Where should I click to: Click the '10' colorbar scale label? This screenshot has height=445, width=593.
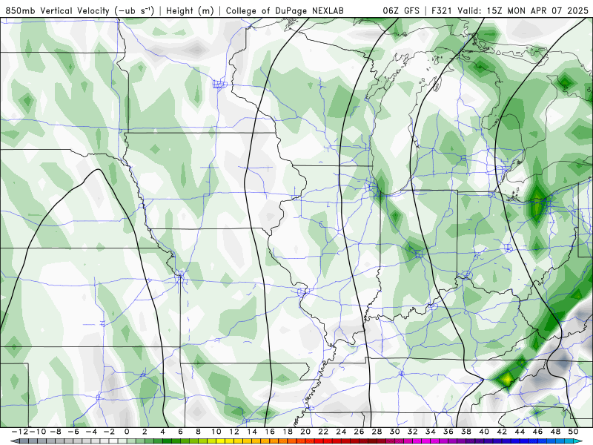[x=216, y=432]
